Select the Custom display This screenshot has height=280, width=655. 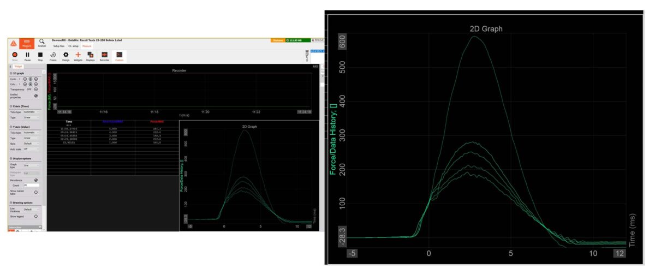pos(119,56)
